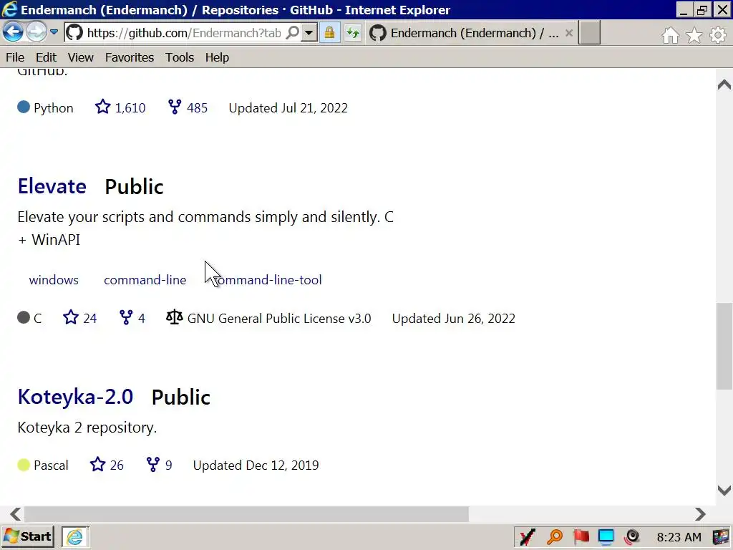
Task: Click the horizontal scrollbar right arrow
Action: [x=700, y=514]
